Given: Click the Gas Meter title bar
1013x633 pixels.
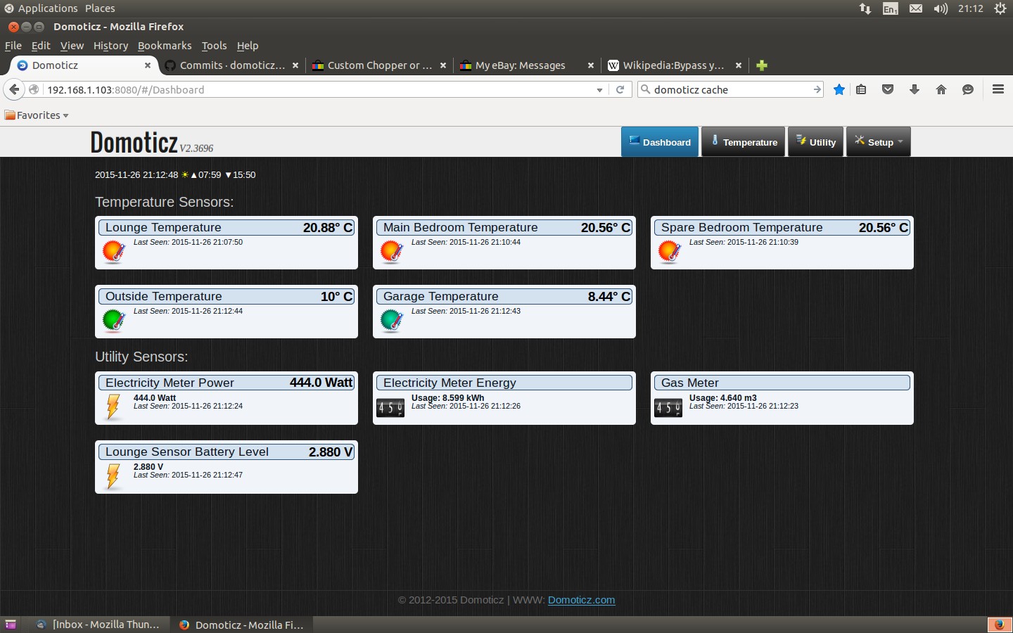Looking at the screenshot, I should click(782, 383).
